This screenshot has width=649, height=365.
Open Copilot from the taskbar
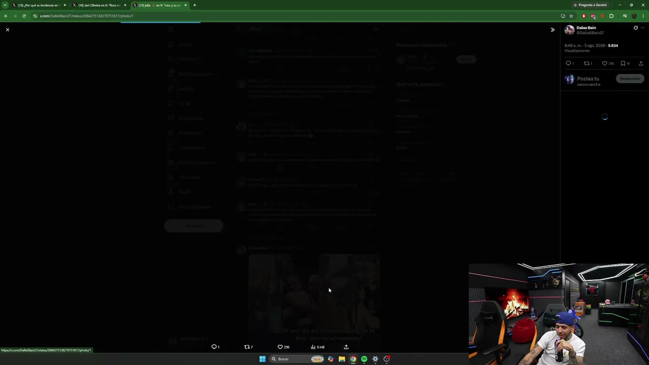coord(331,359)
